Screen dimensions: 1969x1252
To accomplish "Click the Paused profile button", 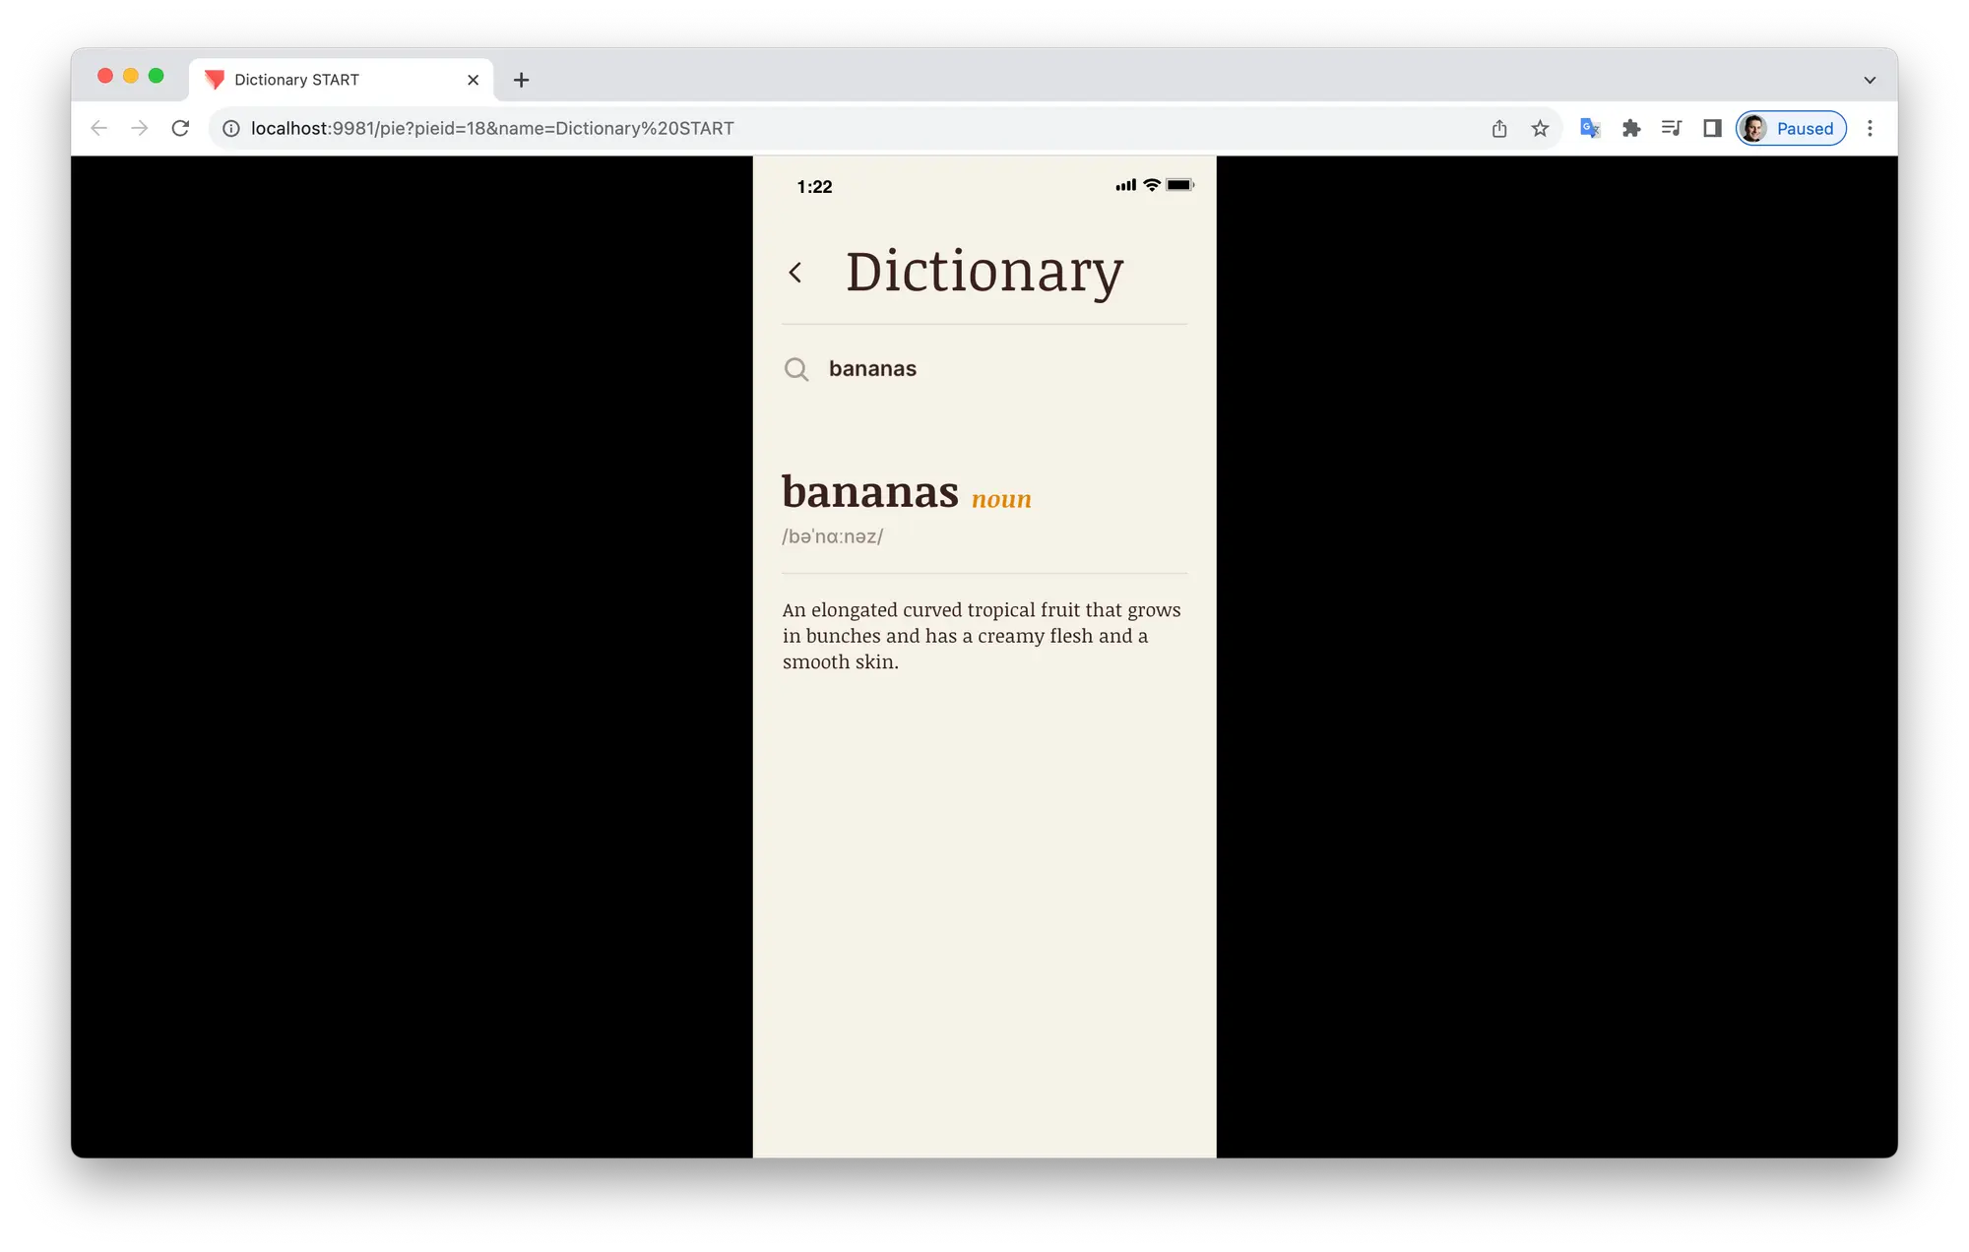I will click(1791, 128).
